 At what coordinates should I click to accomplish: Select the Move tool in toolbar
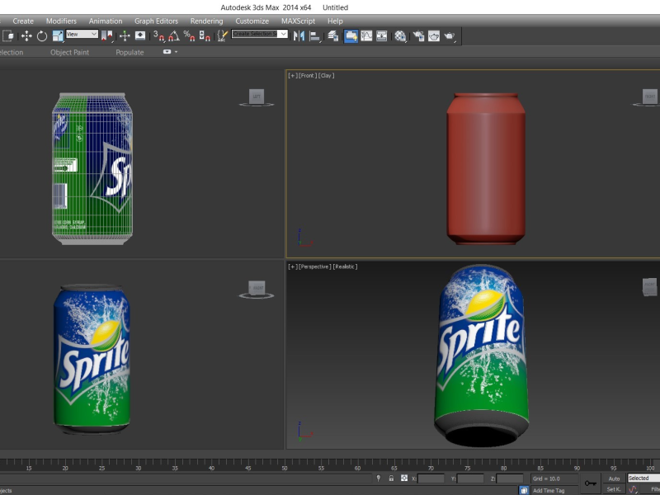coord(26,35)
